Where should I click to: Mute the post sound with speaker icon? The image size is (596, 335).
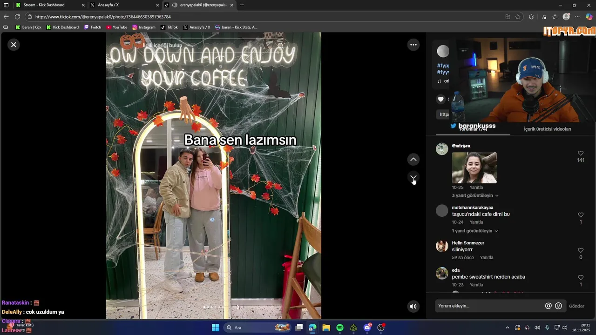tap(413, 306)
